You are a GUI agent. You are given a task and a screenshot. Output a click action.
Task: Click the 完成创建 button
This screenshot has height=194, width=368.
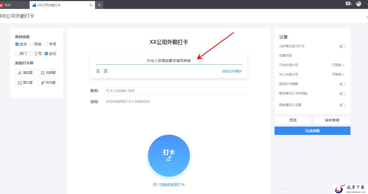click(312, 131)
